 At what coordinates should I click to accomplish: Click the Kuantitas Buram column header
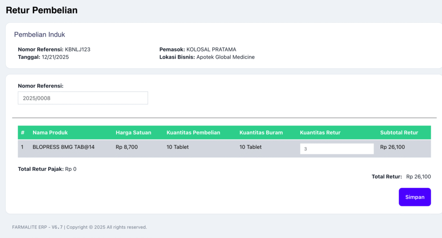261,132
